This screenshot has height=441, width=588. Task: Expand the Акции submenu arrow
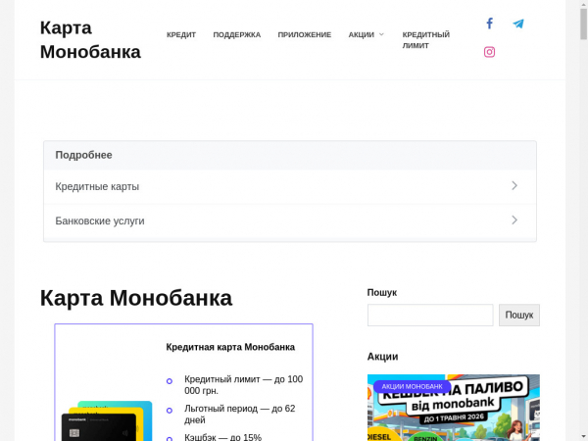click(382, 34)
